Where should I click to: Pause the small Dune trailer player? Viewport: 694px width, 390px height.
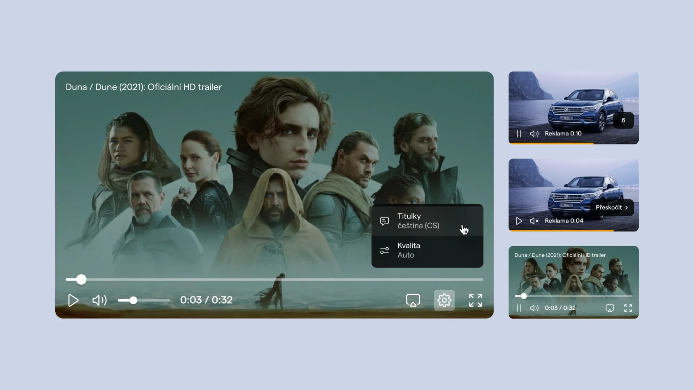(x=519, y=308)
